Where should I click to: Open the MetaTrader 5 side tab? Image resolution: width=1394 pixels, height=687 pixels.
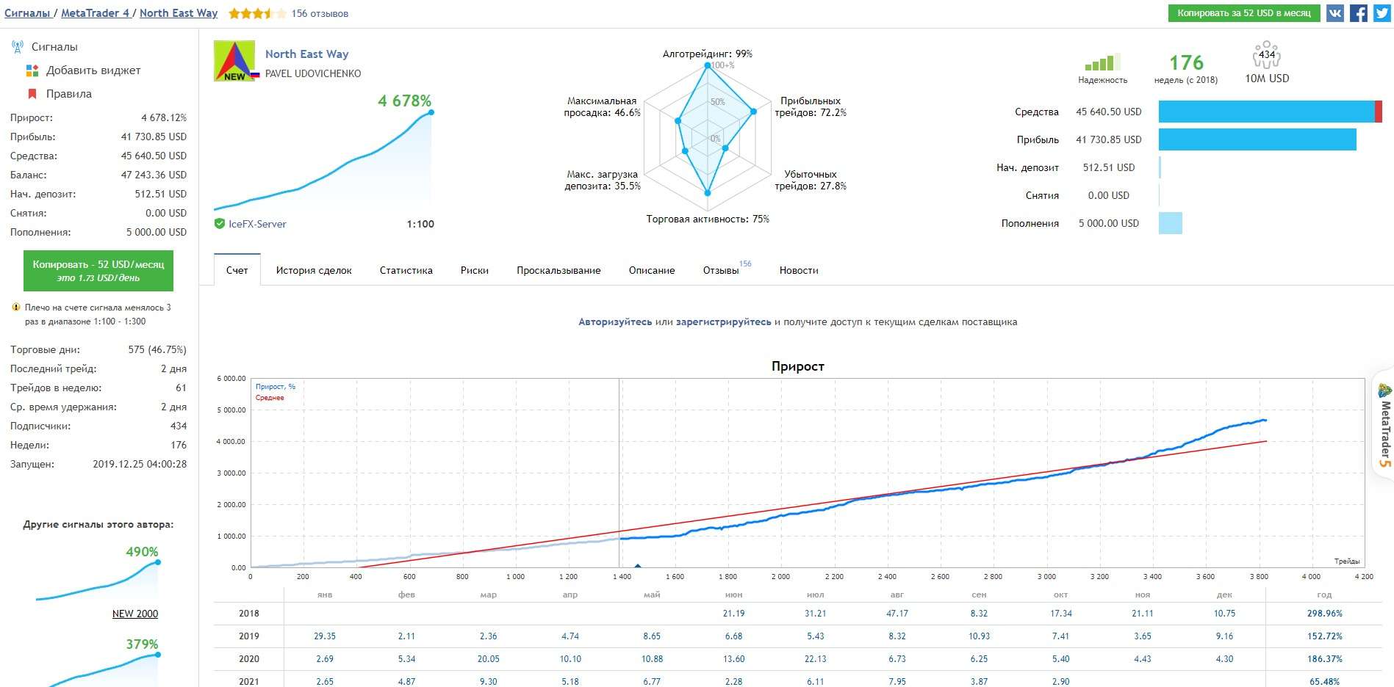(x=1384, y=425)
